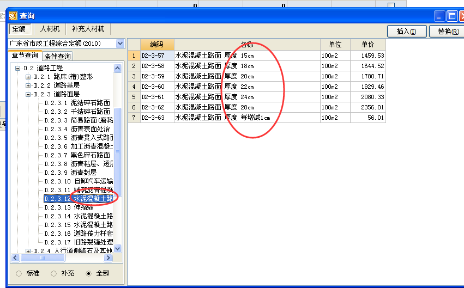464x288 pixels.
Task: Click tree scrollbar down arrow
Action: click(117, 248)
